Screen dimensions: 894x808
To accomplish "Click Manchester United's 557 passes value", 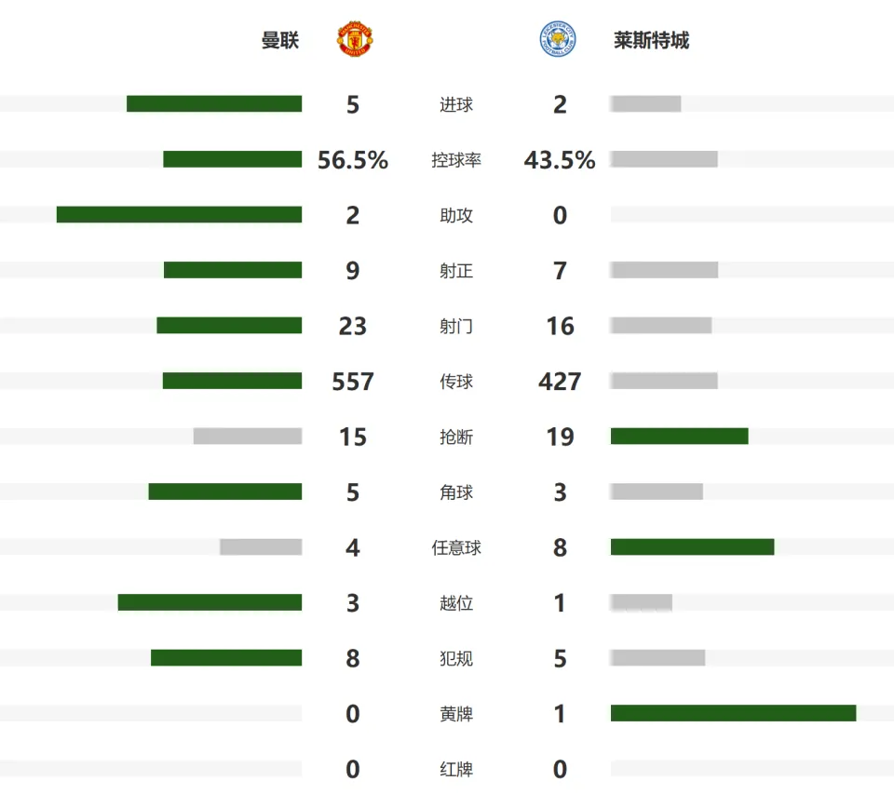I will [x=353, y=382].
